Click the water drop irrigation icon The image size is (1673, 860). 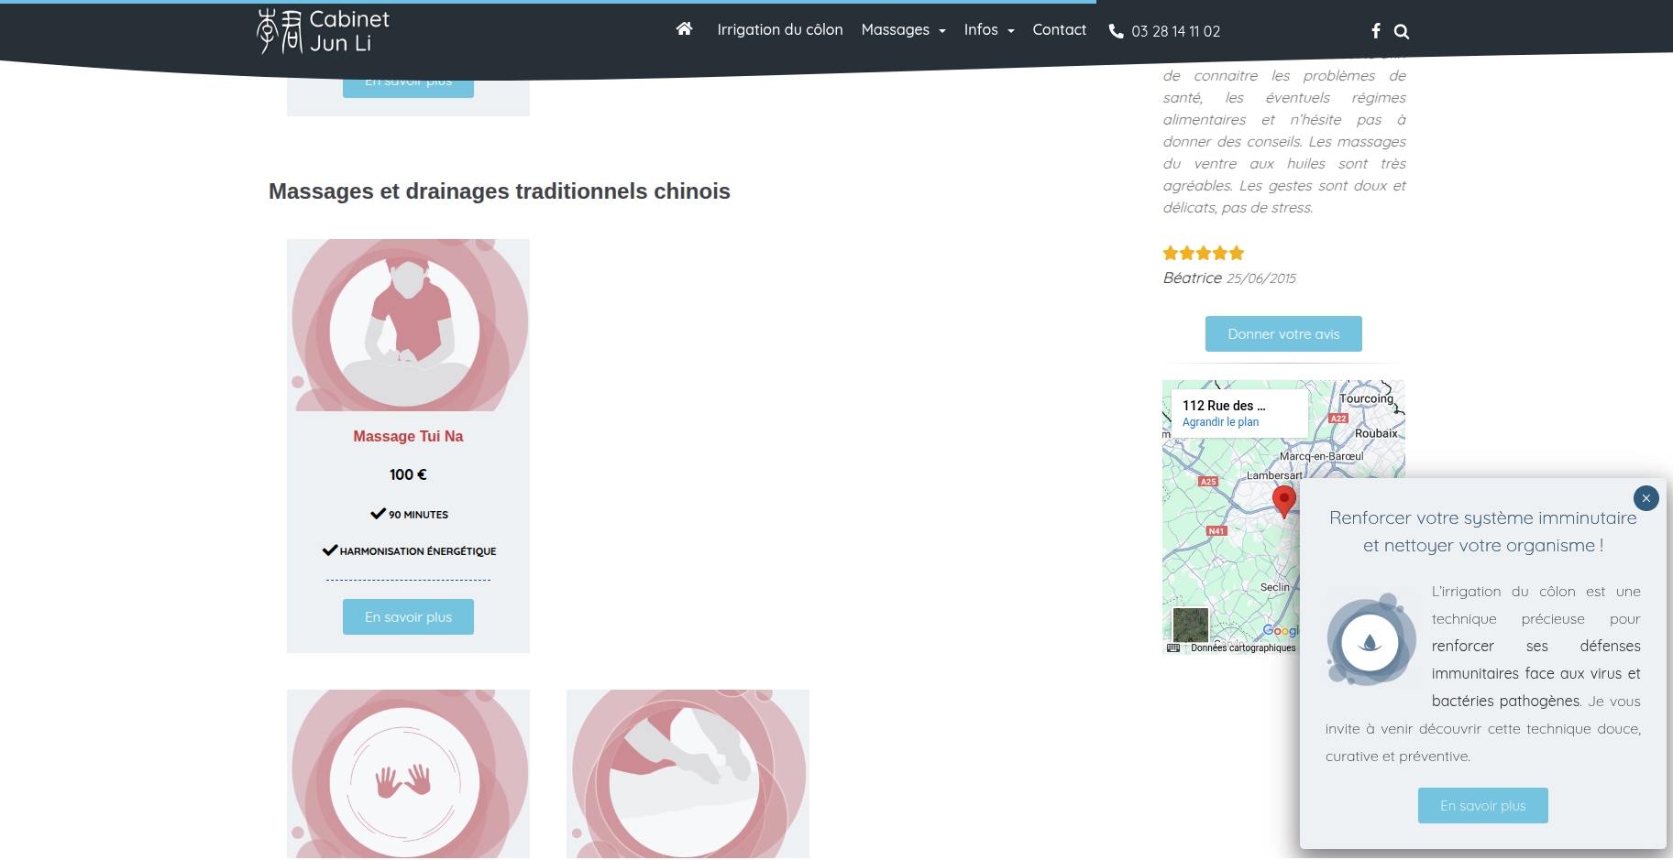(1370, 642)
